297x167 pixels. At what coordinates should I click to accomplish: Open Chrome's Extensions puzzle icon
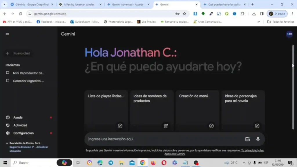pyautogui.click(x=242, y=14)
